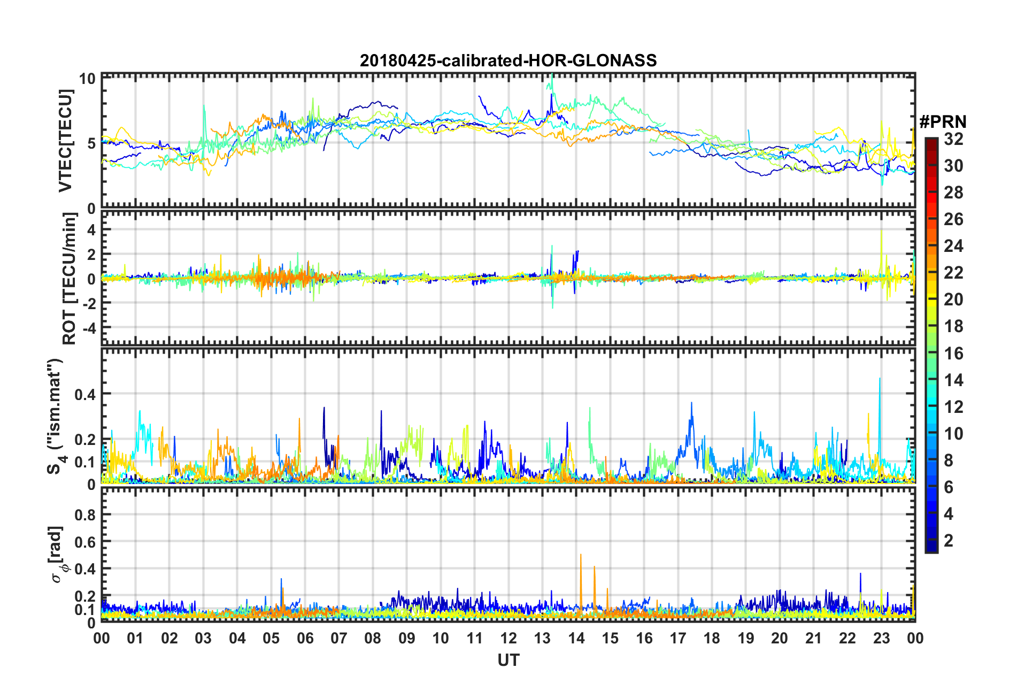Select the 06 hour tick on UT axis

(305, 638)
